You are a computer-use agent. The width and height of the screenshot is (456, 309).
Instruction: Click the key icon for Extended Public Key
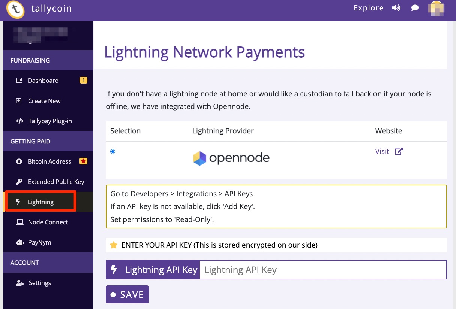pos(19,182)
